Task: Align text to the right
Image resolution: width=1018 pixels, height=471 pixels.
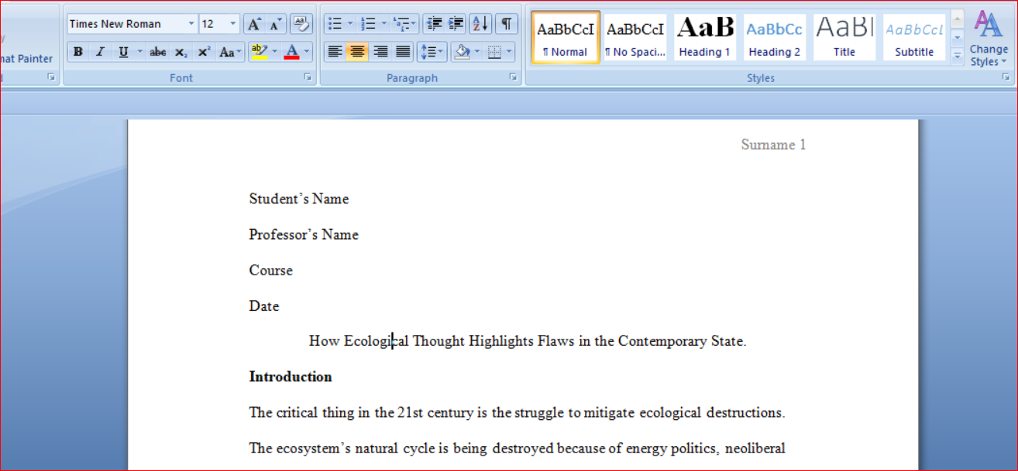Action: pyautogui.click(x=380, y=52)
